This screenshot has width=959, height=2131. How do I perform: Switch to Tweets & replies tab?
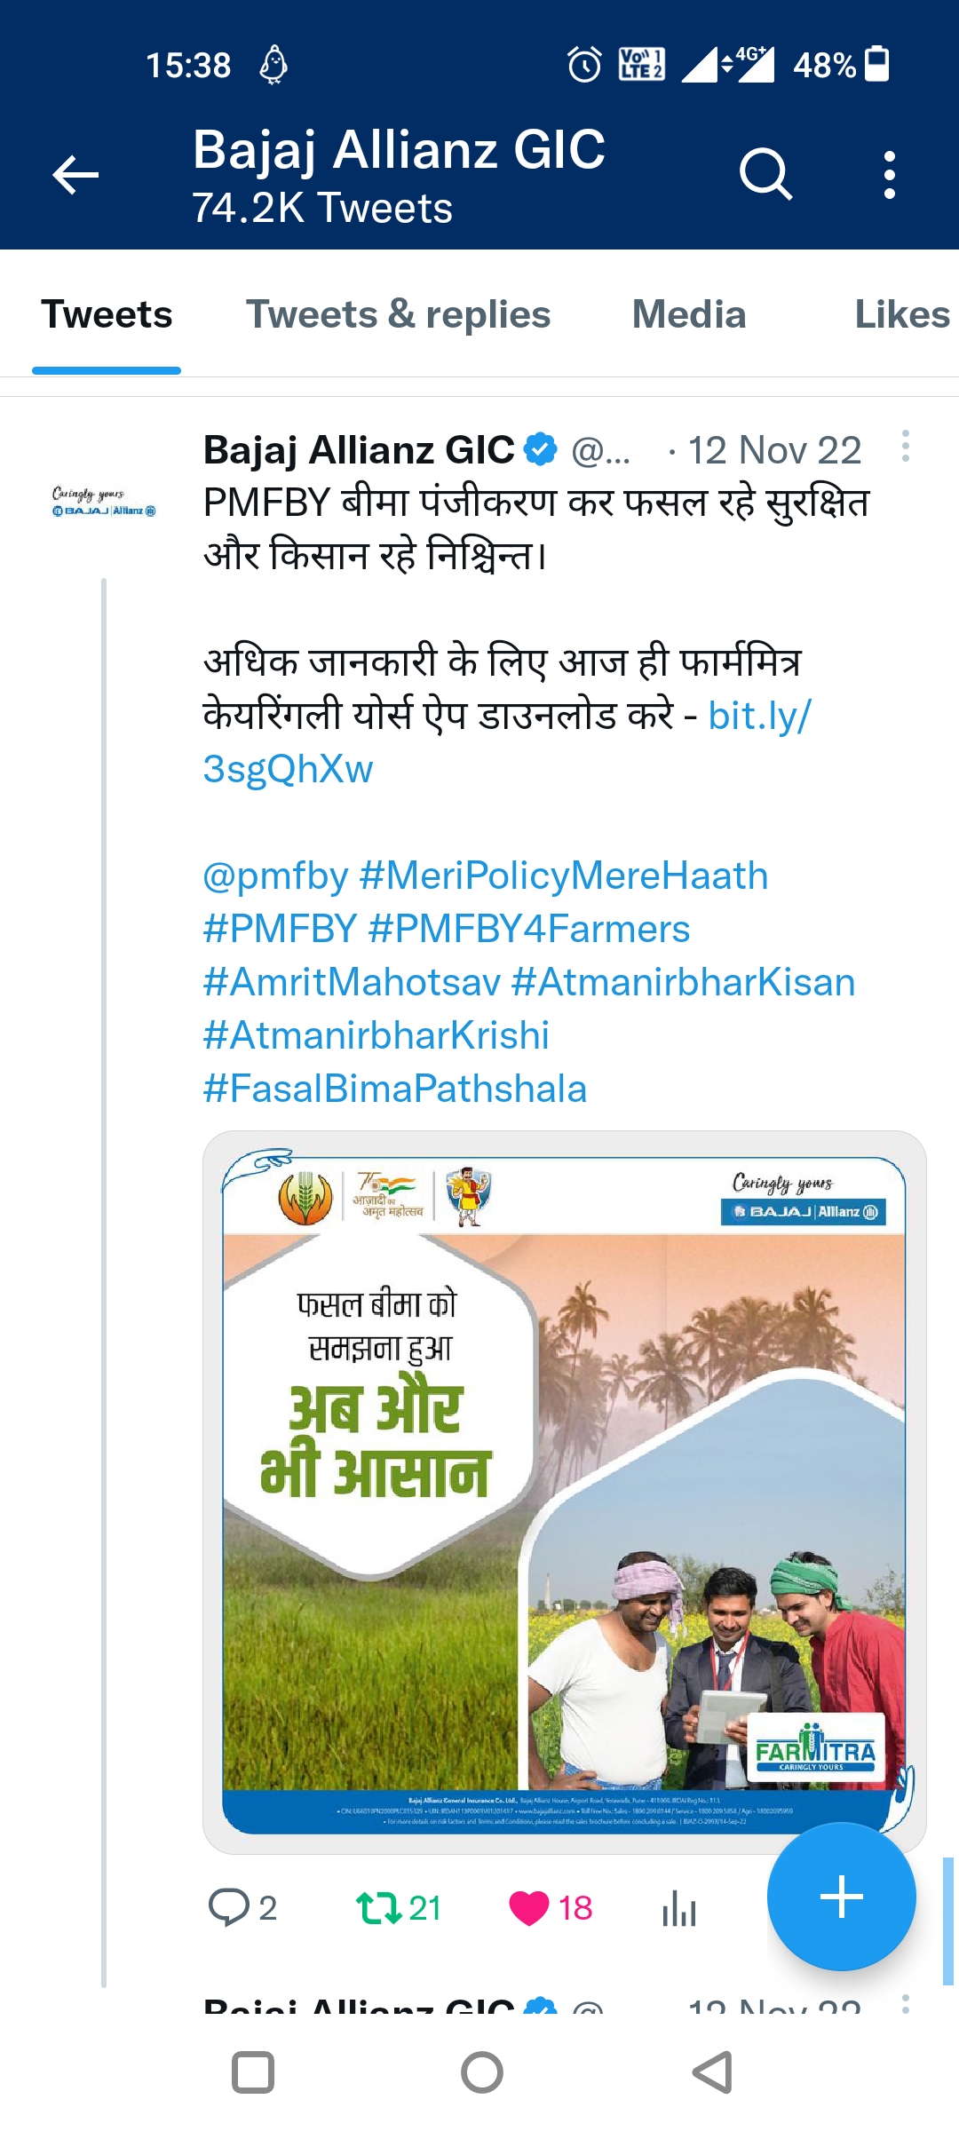pyautogui.click(x=398, y=315)
